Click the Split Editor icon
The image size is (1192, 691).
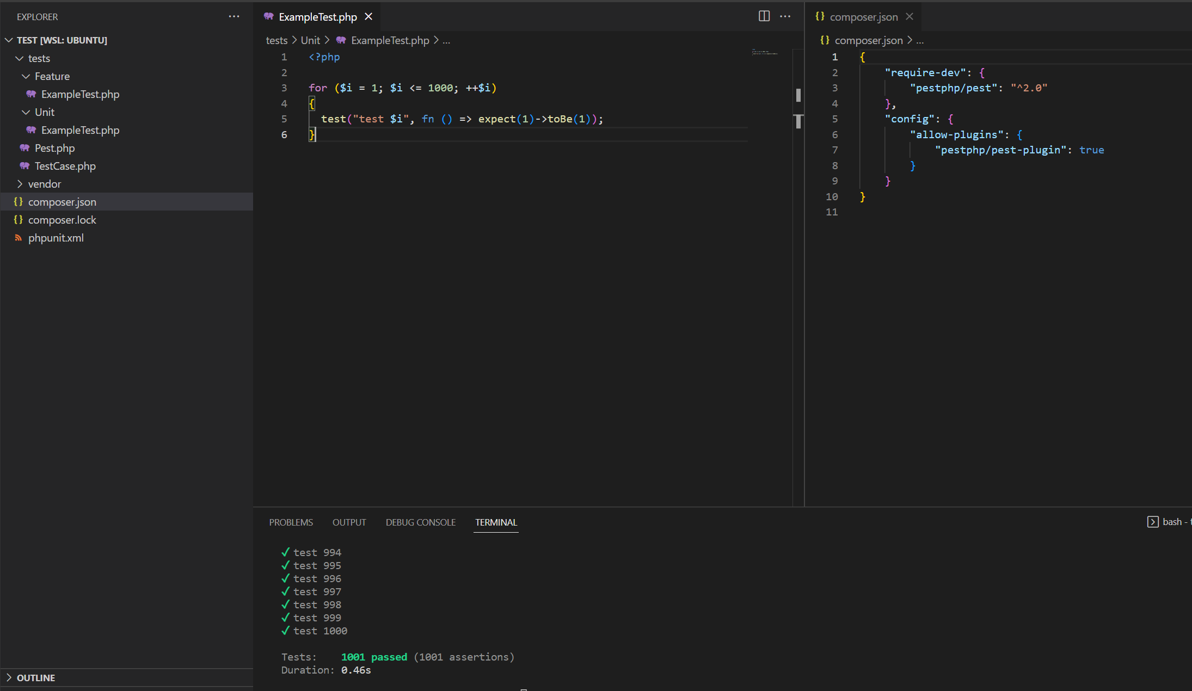pos(764,16)
